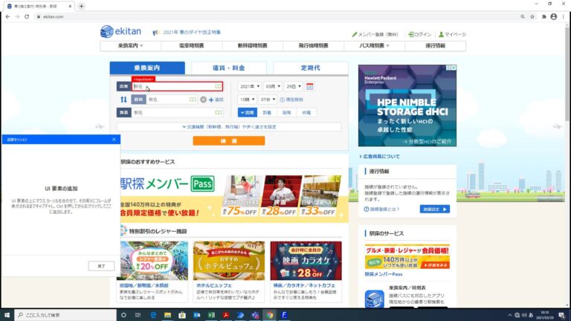
Task: Expand the 交通機関 and walking speed settings
Action: tap(229, 126)
